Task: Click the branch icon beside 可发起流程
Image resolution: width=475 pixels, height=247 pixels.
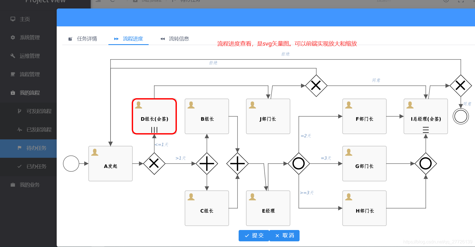Action: click(x=20, y=111)
